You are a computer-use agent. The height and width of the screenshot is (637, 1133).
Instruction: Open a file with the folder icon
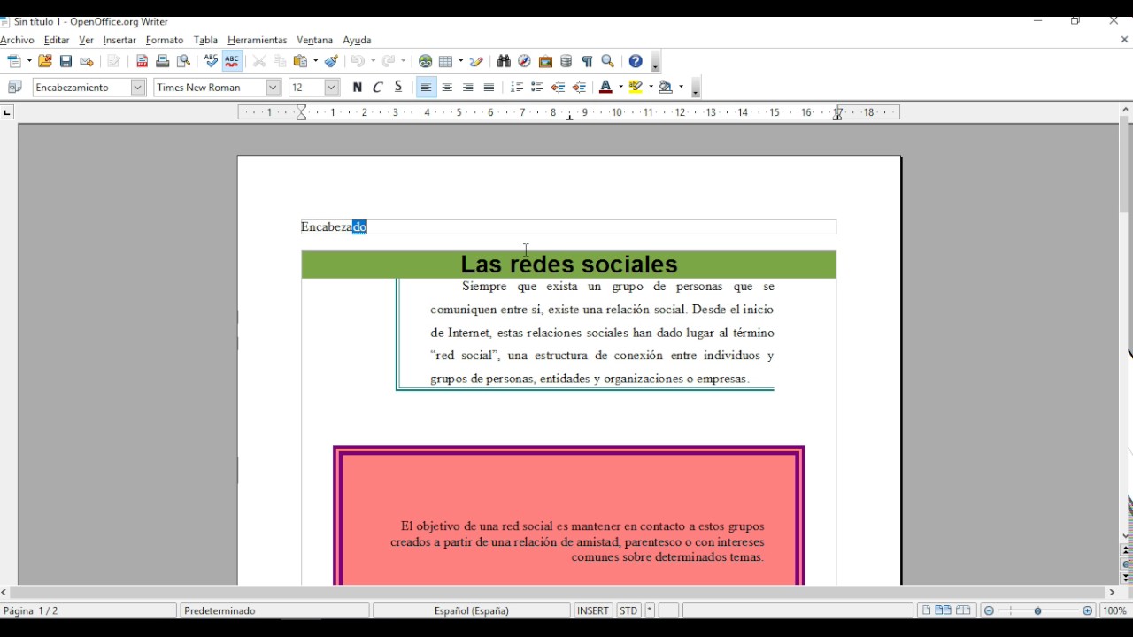coord(45,61)
